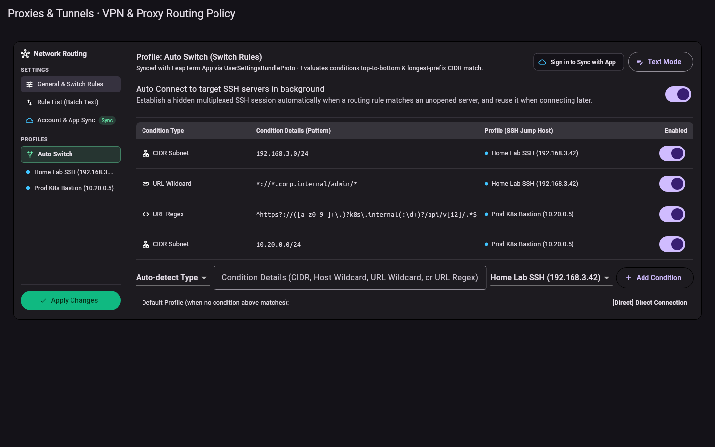Click the network icon on 192.168.3.0/24 row
The height and width of the screenshot is (447, 715).
click(x=146, y=153)
